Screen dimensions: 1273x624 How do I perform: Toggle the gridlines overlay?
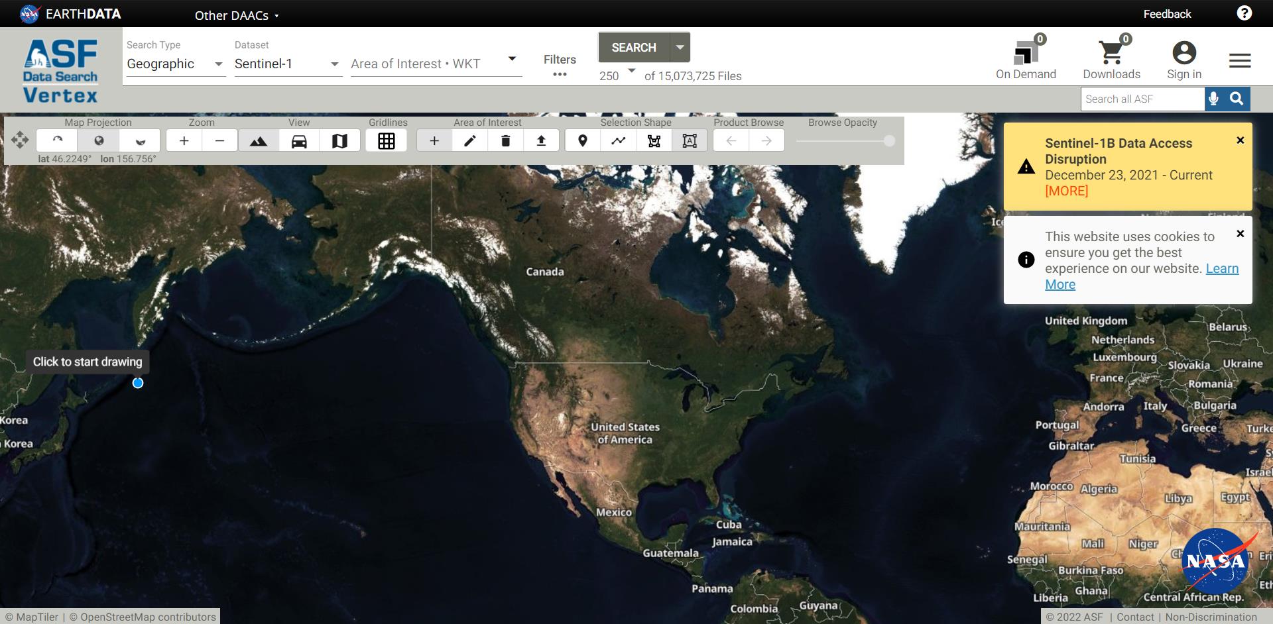tap(387, 140)
